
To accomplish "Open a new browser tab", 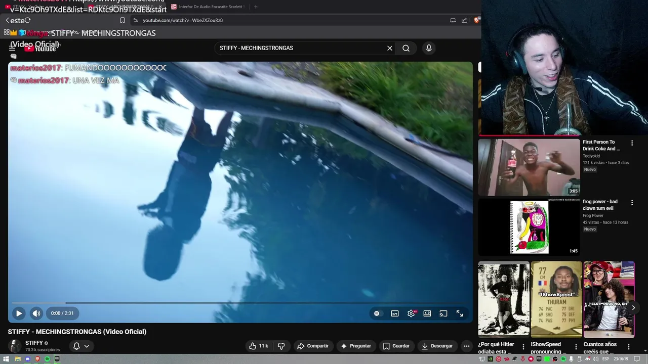I will [x=256, y=7].
